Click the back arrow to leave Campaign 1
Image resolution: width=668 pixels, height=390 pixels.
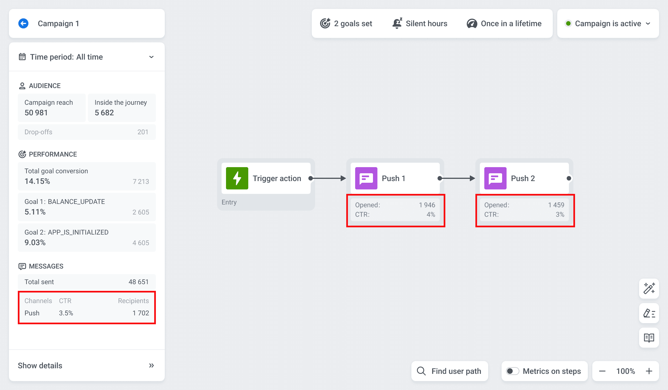coord(24,23)
